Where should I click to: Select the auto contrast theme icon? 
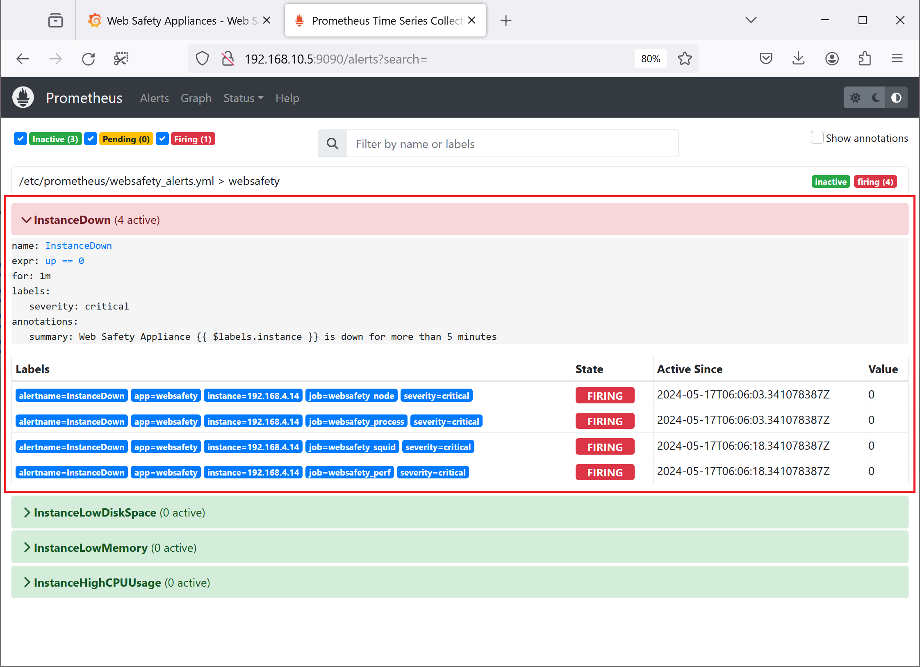[x=896, y=98]
